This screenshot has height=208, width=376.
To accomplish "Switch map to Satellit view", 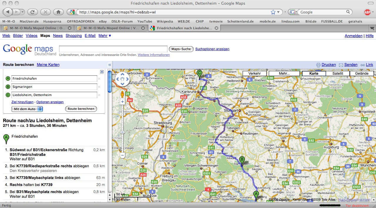I will (x=338, y=74).
